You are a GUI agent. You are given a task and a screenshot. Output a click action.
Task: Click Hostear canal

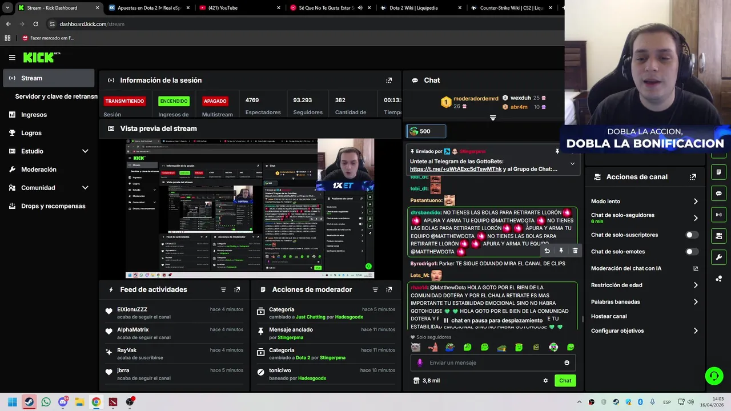point(609,316)
